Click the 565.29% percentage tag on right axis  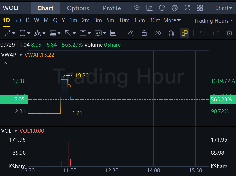pos(223,99)
